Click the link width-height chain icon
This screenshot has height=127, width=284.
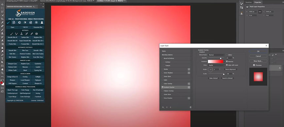[x=260, y=12]
